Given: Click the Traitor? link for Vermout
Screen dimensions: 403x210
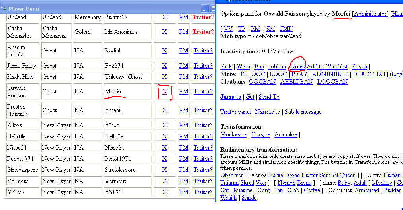Looking at the screenshot, I should coord(203,181).
